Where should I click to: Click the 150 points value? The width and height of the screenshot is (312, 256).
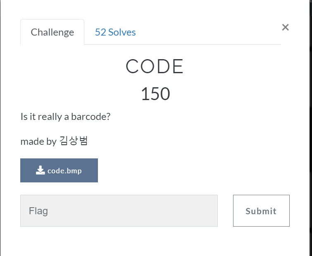point(155,94)
